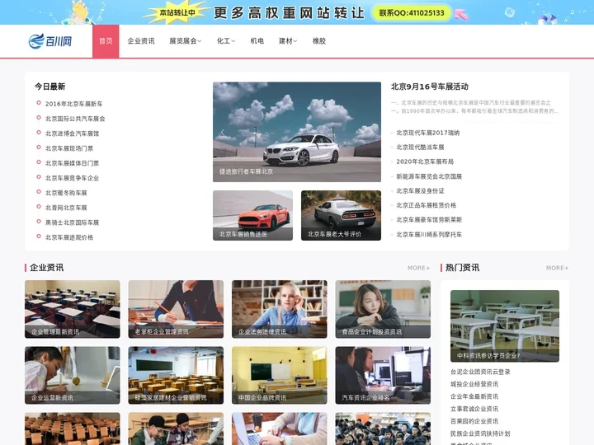Click the carousel previous arrow on the white car image
The height and width of the screenshot is (445, 594).
point(223,132)
